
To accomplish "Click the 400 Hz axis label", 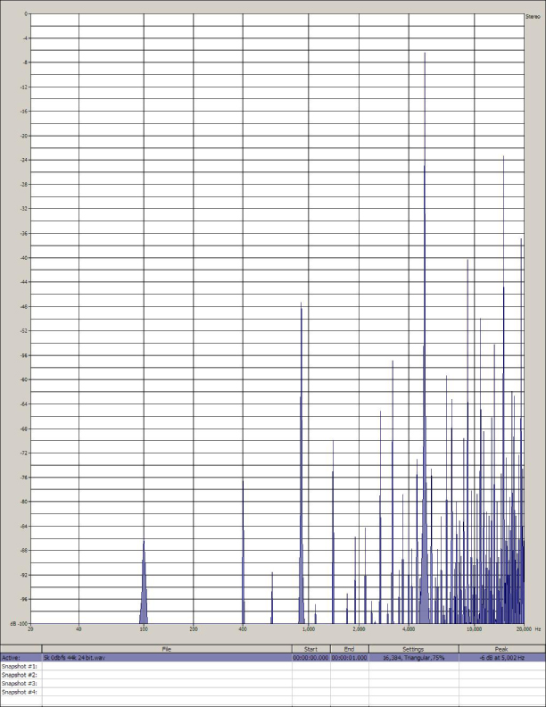I will tap(243, 629).
